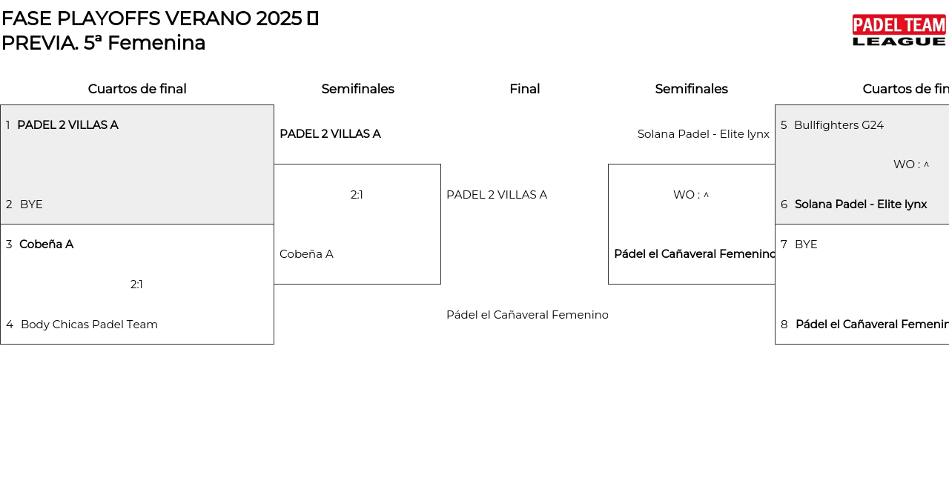This screenshot has height=492, width=949.
Task: Click the seed 7 BYE entry
Action: (x=806, y=245)
